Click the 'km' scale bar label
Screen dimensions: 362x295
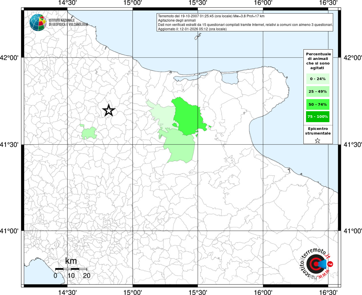pos(71,261)
